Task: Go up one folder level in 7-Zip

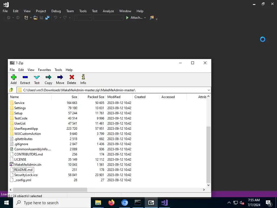Action: point(11,90)
